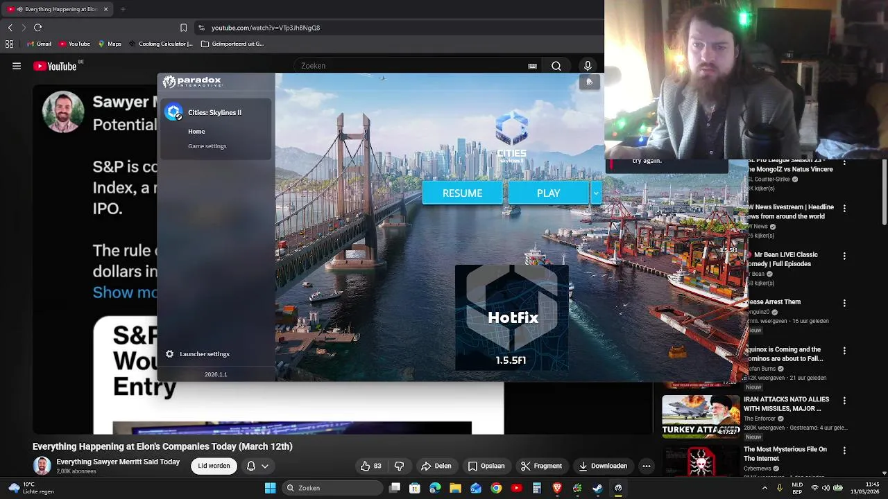Image resolution: width=888 pixels, height=499 pixels.
Task: Open options menu for Mr Bean LIVE video
Action: [844, 256]
